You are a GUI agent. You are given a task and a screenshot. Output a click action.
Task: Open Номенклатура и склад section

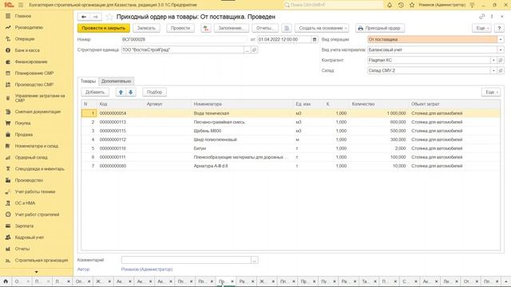pos(36,146)
